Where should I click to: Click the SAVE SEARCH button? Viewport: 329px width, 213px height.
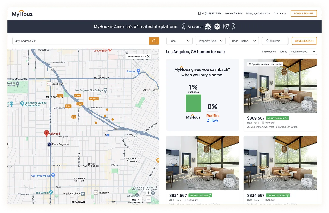click(304, 41)
